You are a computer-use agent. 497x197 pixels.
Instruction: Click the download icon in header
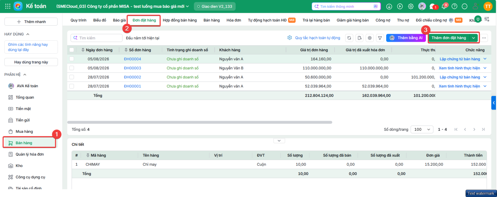click(x=389, y=6)
